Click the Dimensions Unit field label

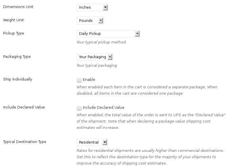pyautogui.click(x=18, y=7)
